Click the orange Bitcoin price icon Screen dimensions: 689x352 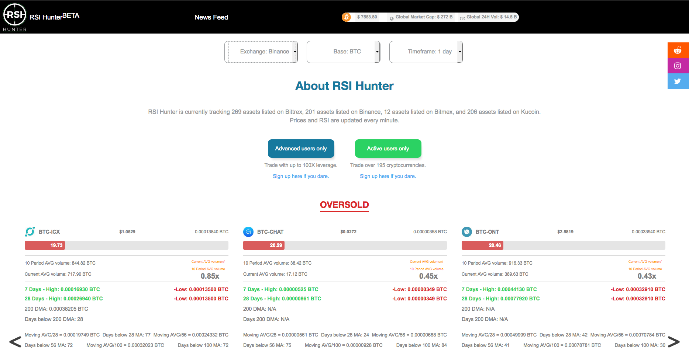coord(347,17)
